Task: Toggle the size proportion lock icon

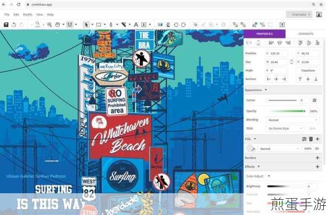Action: pyautogui.click(x=291, y=62)
